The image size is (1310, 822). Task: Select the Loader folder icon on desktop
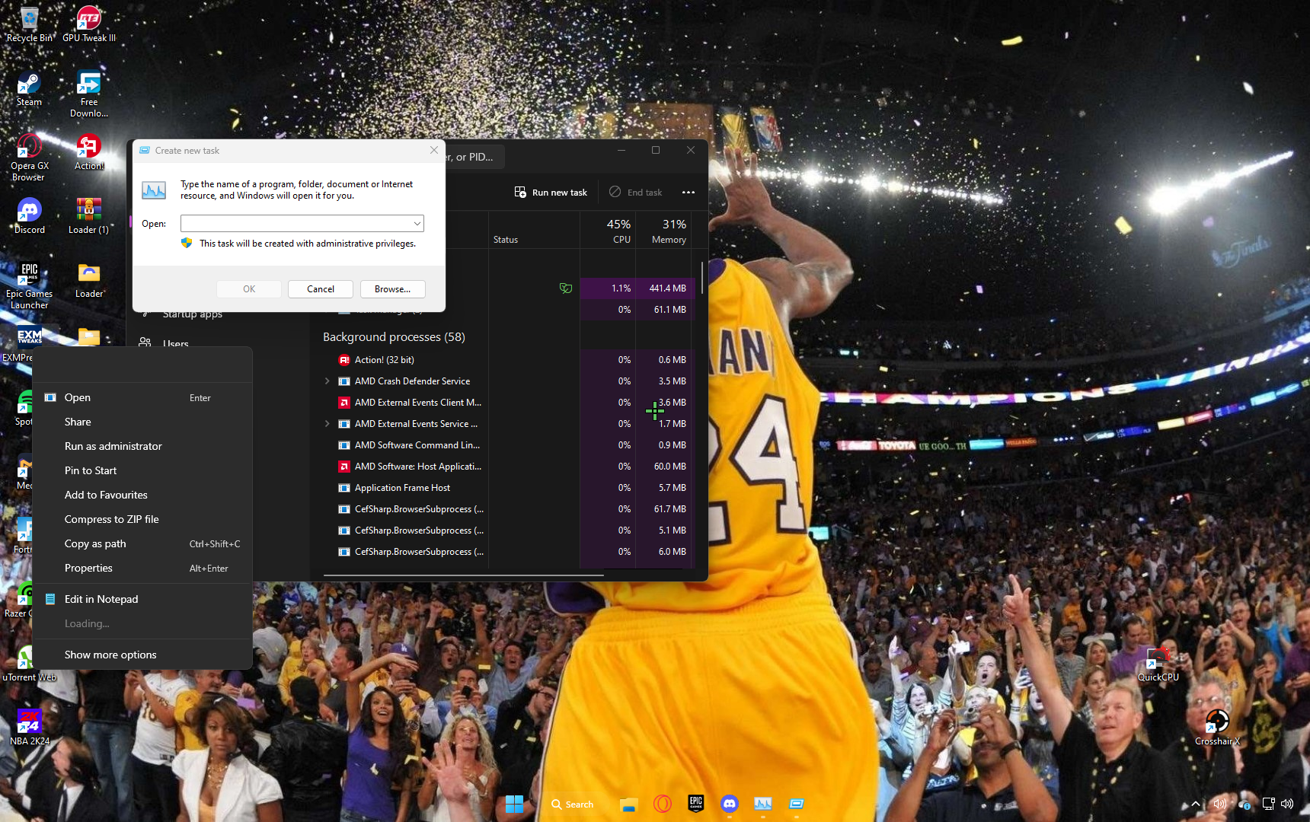[89, 280]
